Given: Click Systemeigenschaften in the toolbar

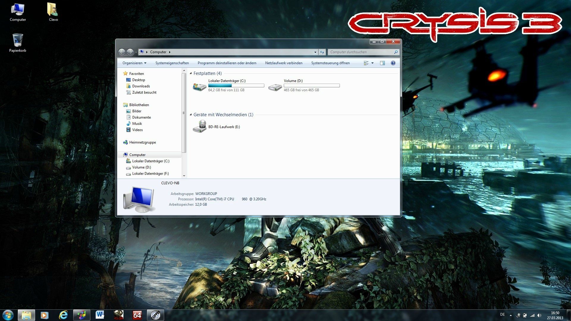Looking at the screenshot, I should click(x=172, y=63).
